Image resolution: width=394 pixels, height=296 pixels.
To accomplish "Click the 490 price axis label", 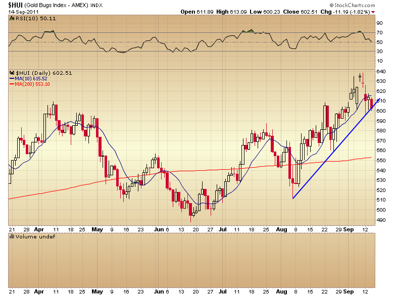I will click(381, 220).
